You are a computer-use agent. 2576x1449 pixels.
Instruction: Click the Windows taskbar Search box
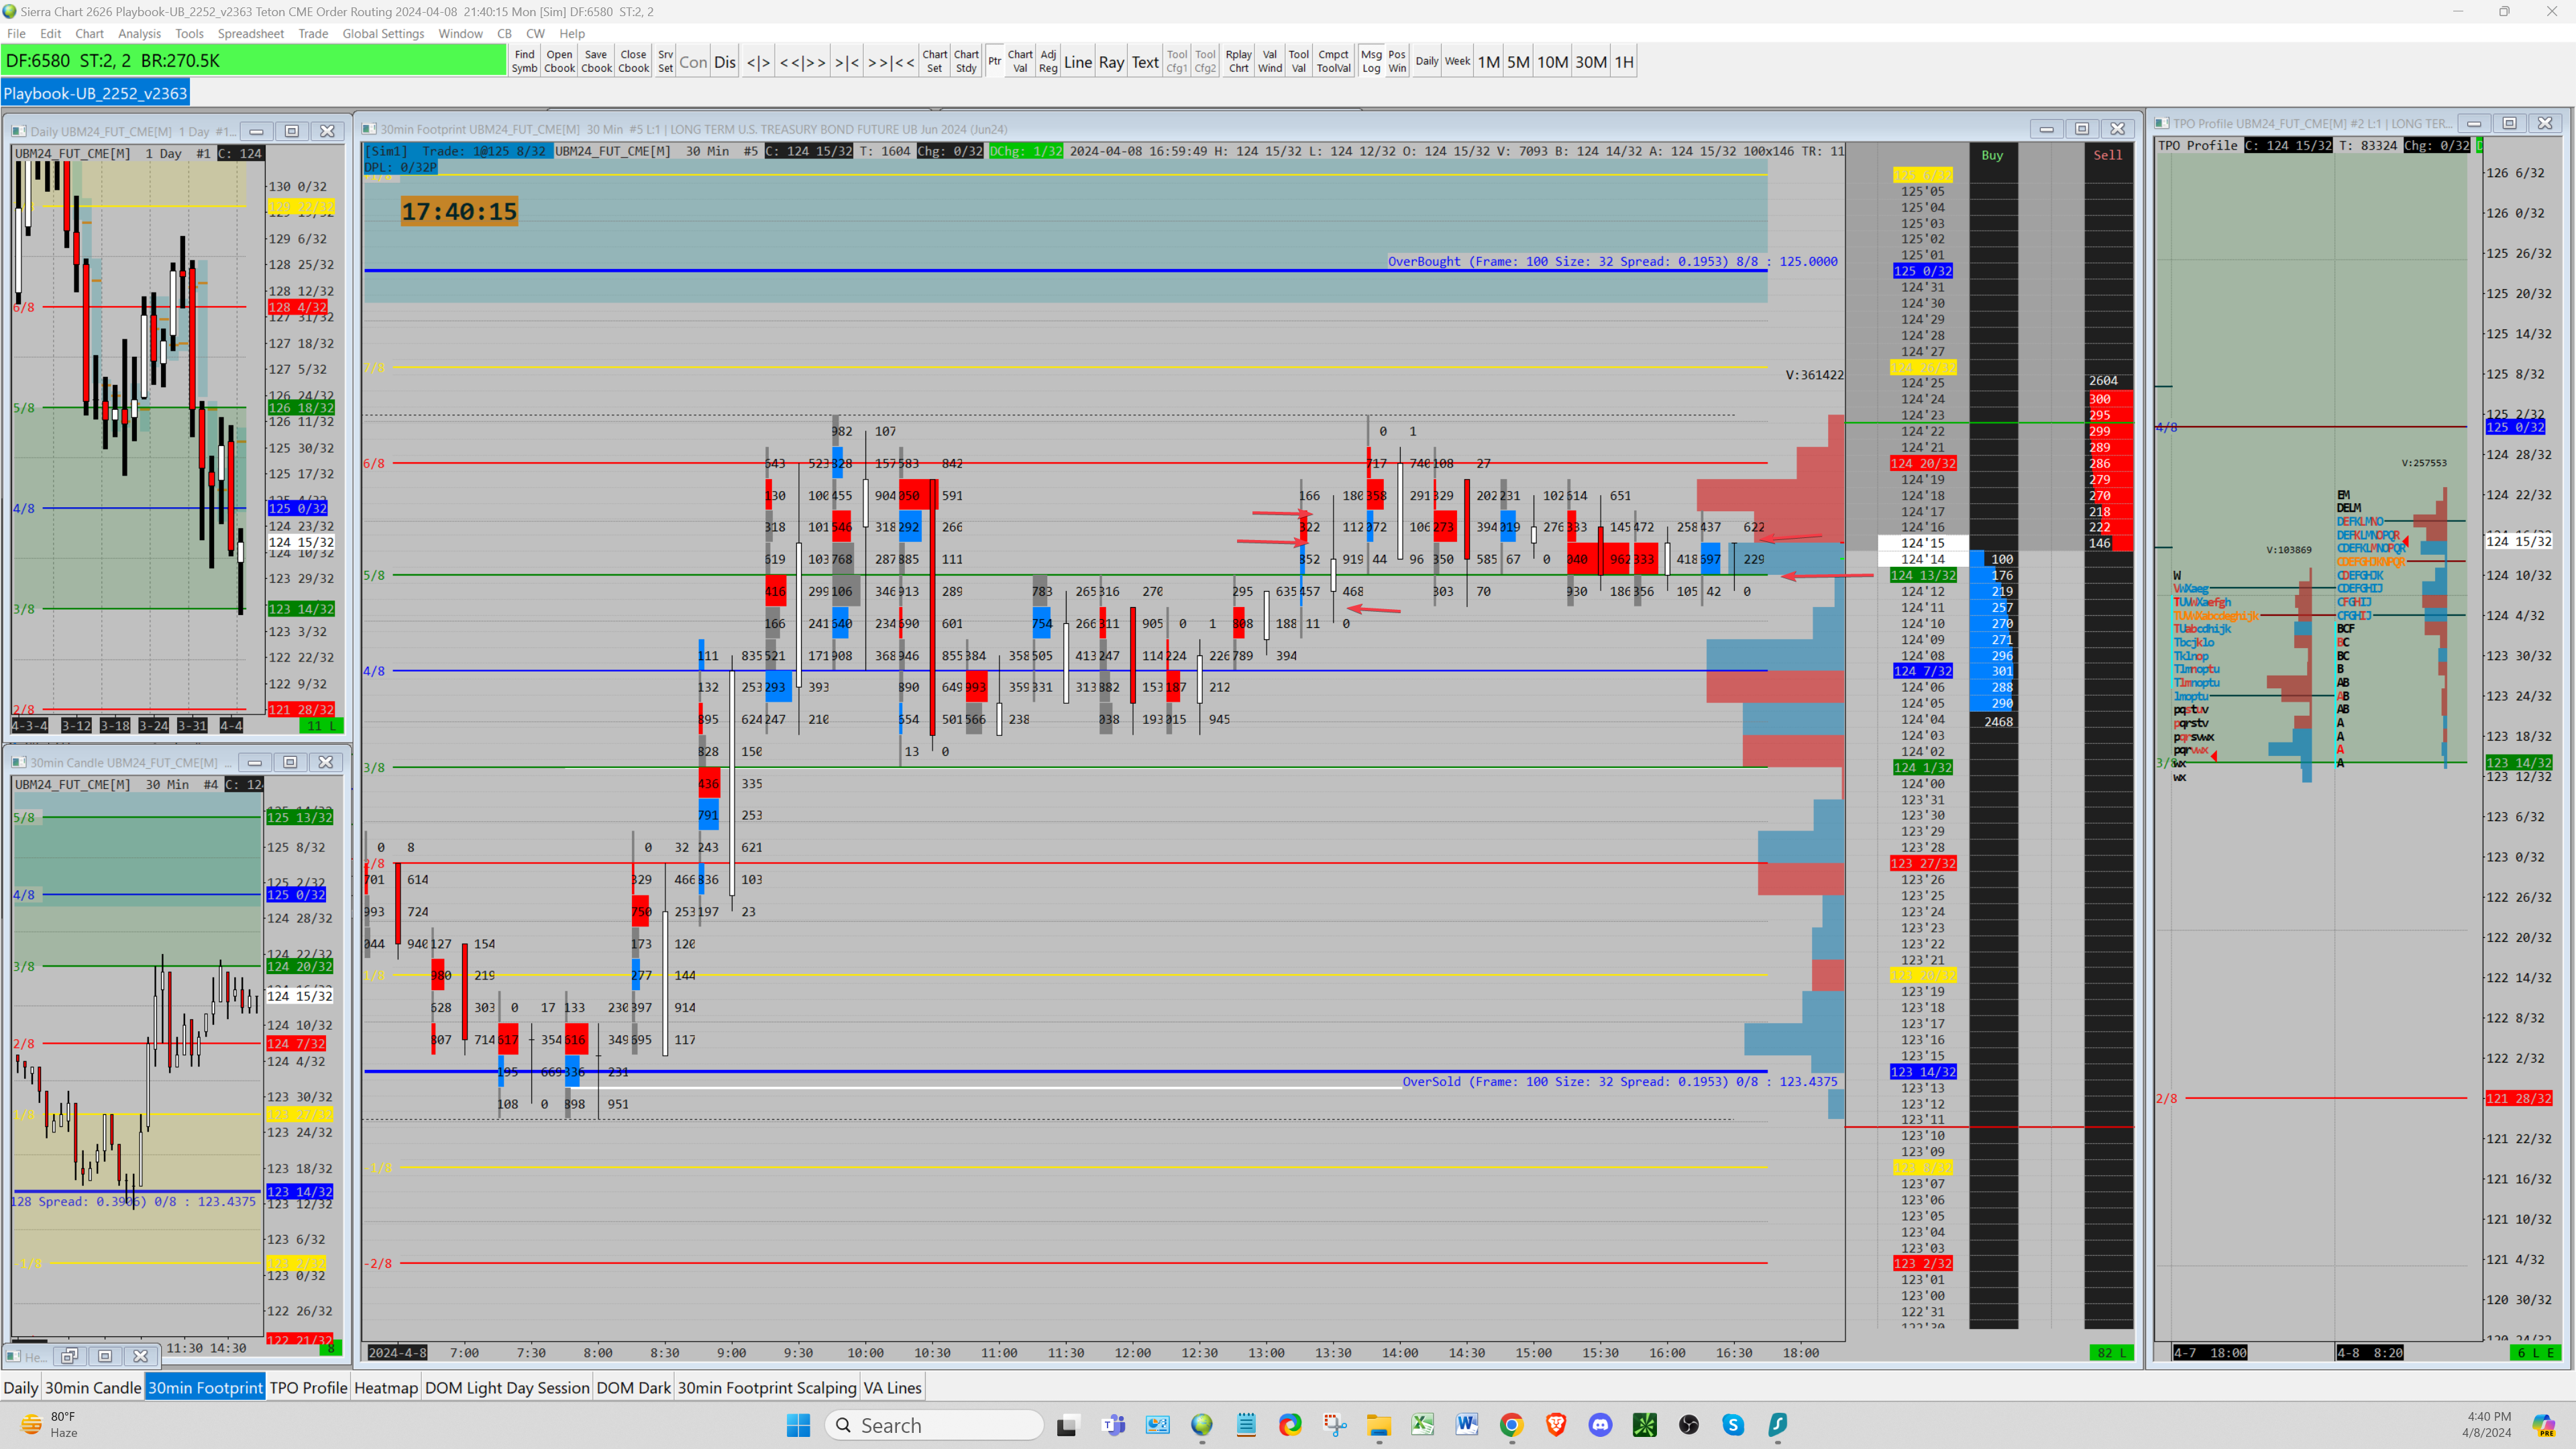click(934, 1425)
